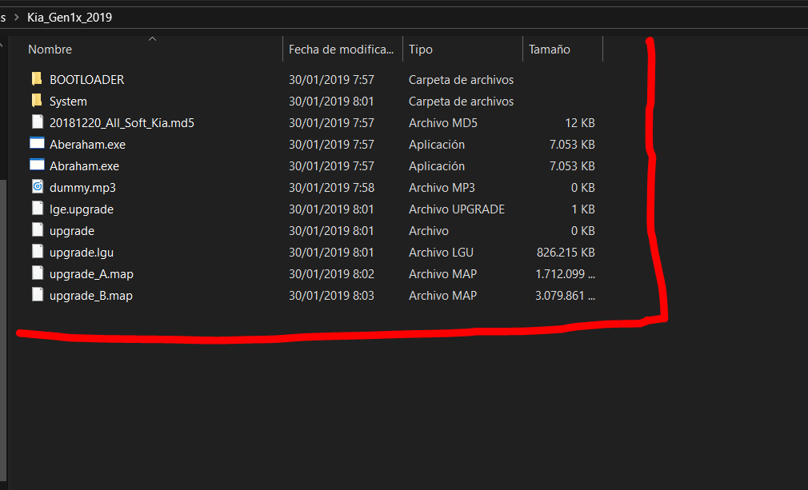Viewport: 808px width, 490px height.
Task: Click the 20181220_All_Soft_Kia.md5 file icon
Action: [37, 122]
